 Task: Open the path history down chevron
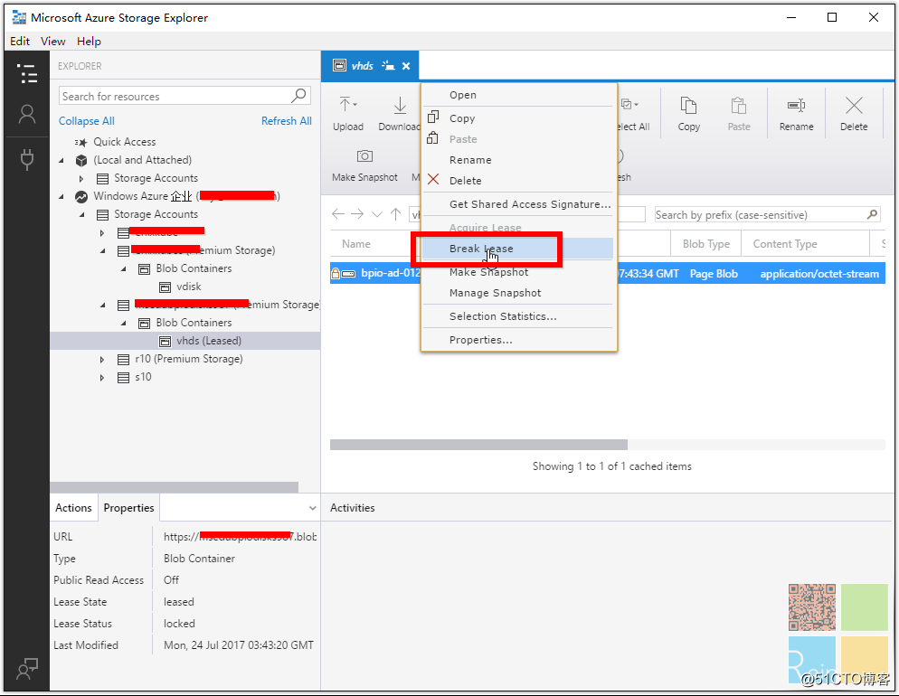(x=376, y=215)
